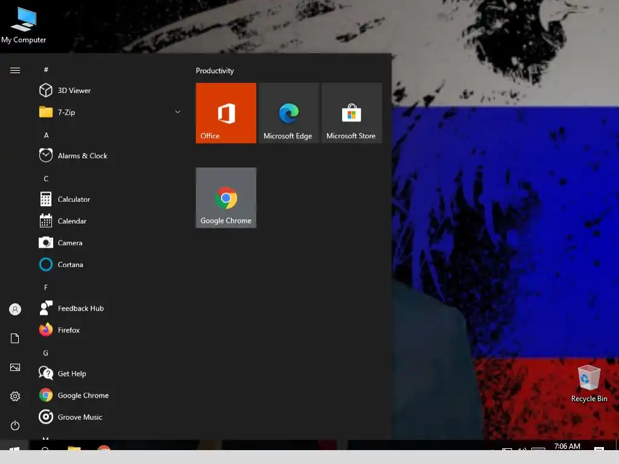Launch Google Chrome from the app list
Viewport: 619px width, 464px height.
pos(111,395)
